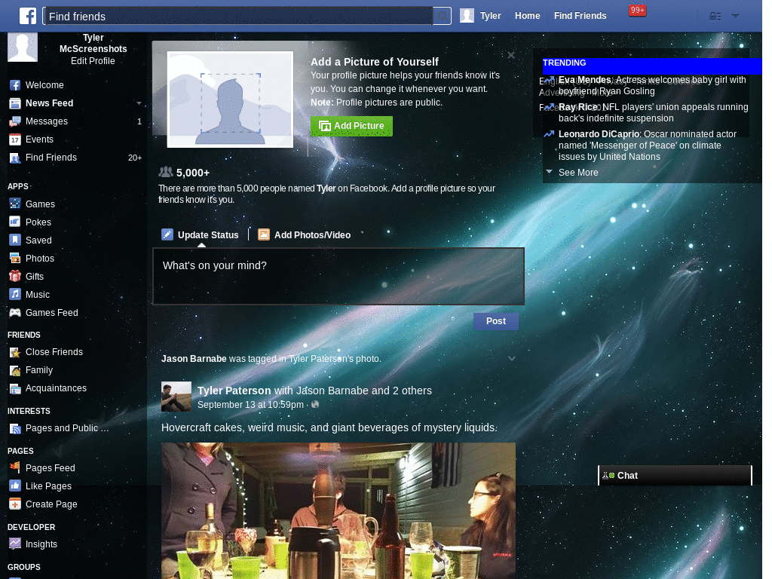Click the Like Pages thumbs-up icon
Viewport: 772px width, 579px height.
(x=15, y=486)
